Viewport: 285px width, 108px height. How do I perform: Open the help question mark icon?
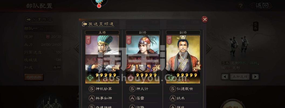pyautogui.click(x=240, y=6)
